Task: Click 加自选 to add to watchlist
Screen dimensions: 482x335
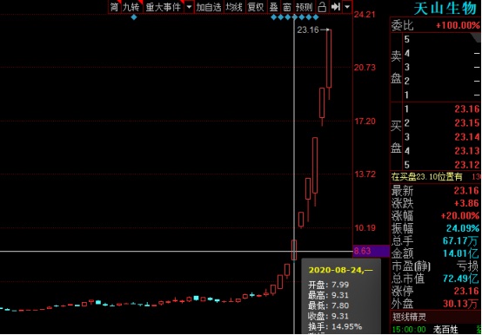Action: click(209, 7)
